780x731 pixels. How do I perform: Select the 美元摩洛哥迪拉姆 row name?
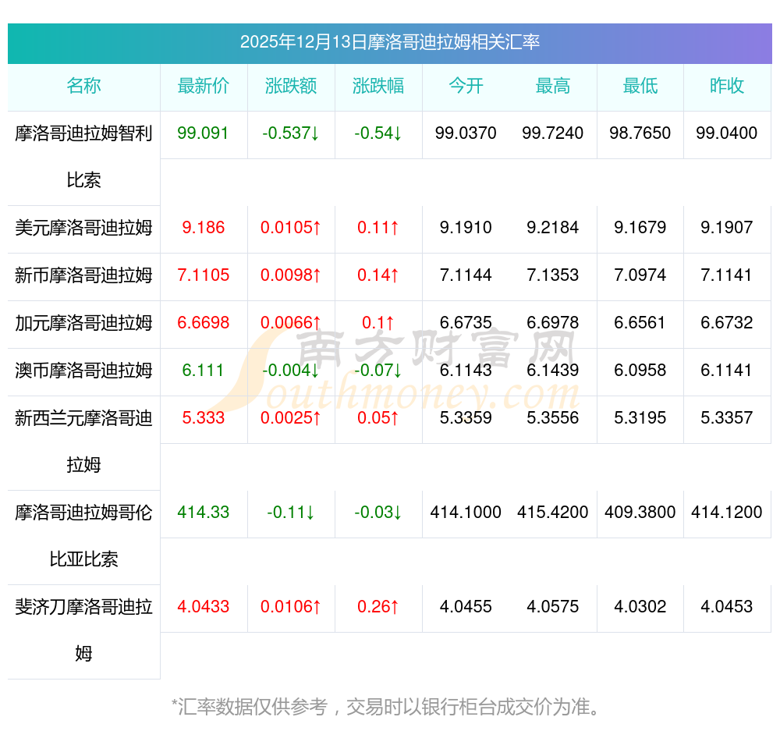click(83, 228)
